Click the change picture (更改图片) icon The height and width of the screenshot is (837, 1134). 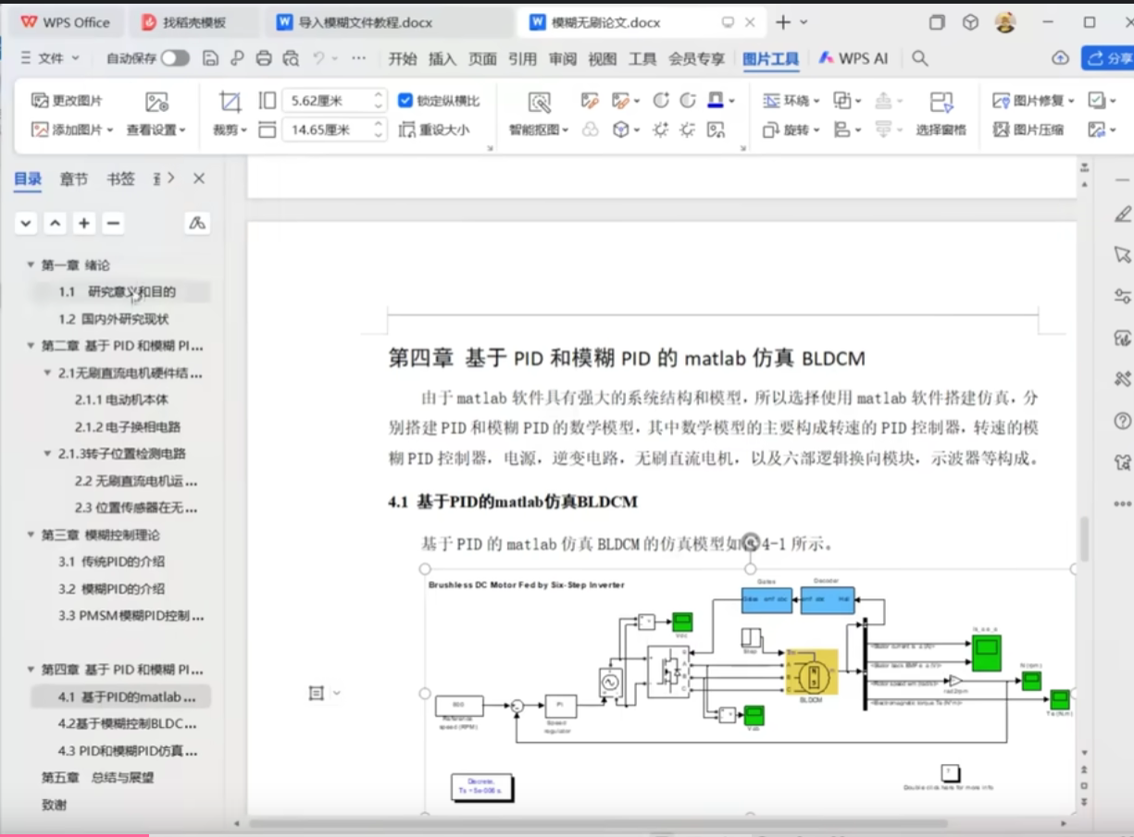[x=40, y=101]
